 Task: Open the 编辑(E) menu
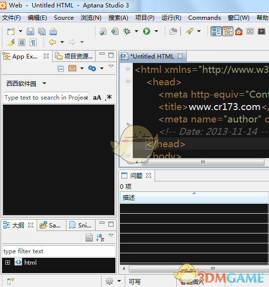(37, 18)
